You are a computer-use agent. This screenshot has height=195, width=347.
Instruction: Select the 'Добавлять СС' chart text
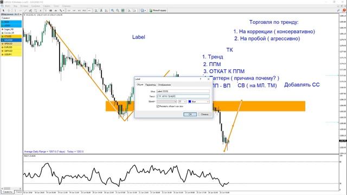(x=302, y=84)
